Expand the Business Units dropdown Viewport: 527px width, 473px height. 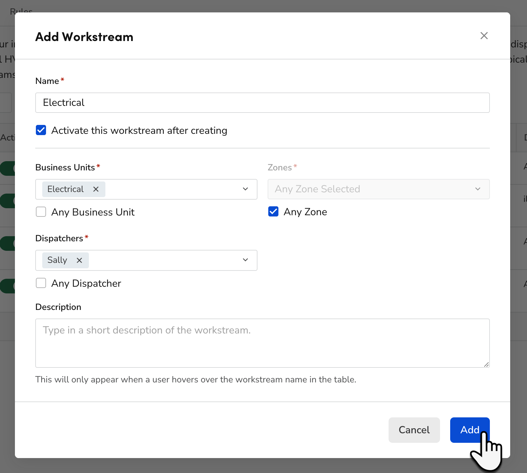click(x=245, y=189)
